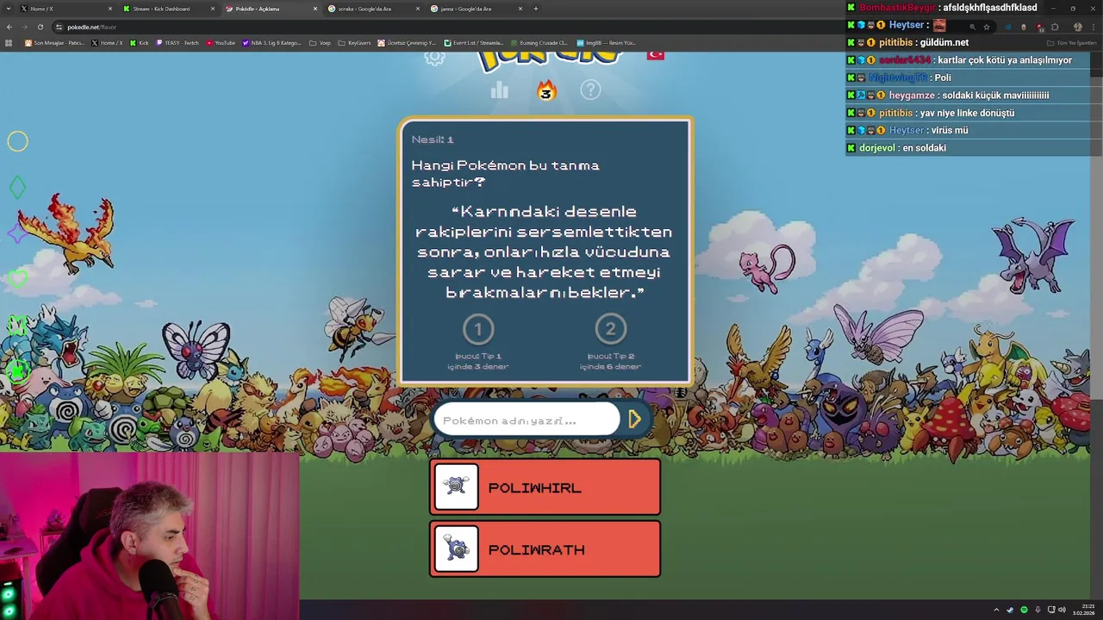Open the Tüm Yer İşaretleri folder
The image size is (1103, 620).
pyautogui.click(x=1071, y=42)
